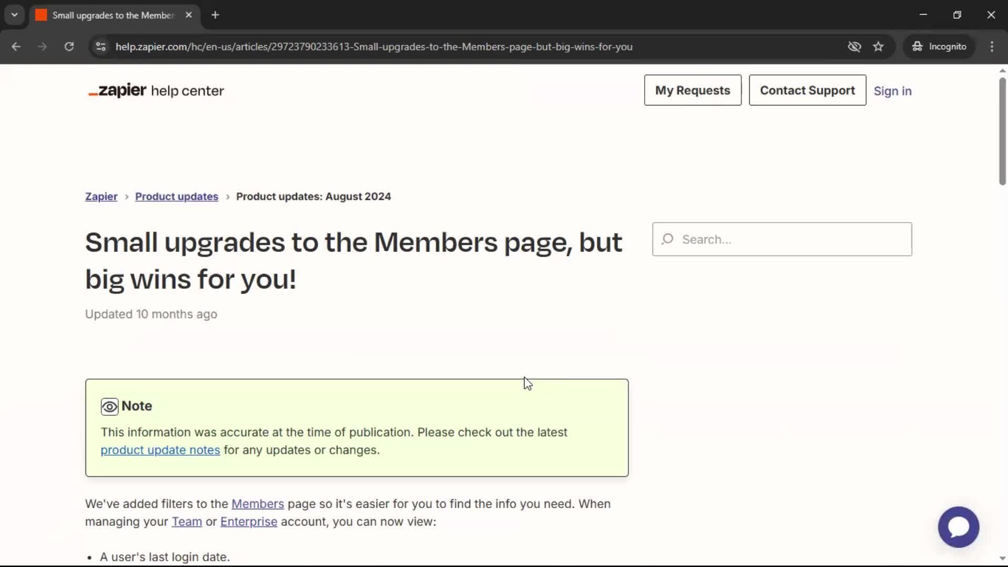Open the chat support bubble

958,527
